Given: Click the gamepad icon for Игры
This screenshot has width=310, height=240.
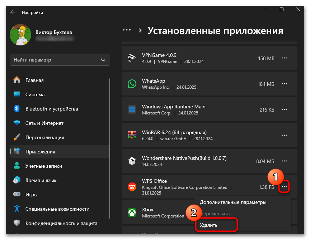Looking at the screenshot, I should click(x=17, y=195).
